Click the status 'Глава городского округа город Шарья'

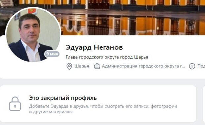[x=107, y=57]
